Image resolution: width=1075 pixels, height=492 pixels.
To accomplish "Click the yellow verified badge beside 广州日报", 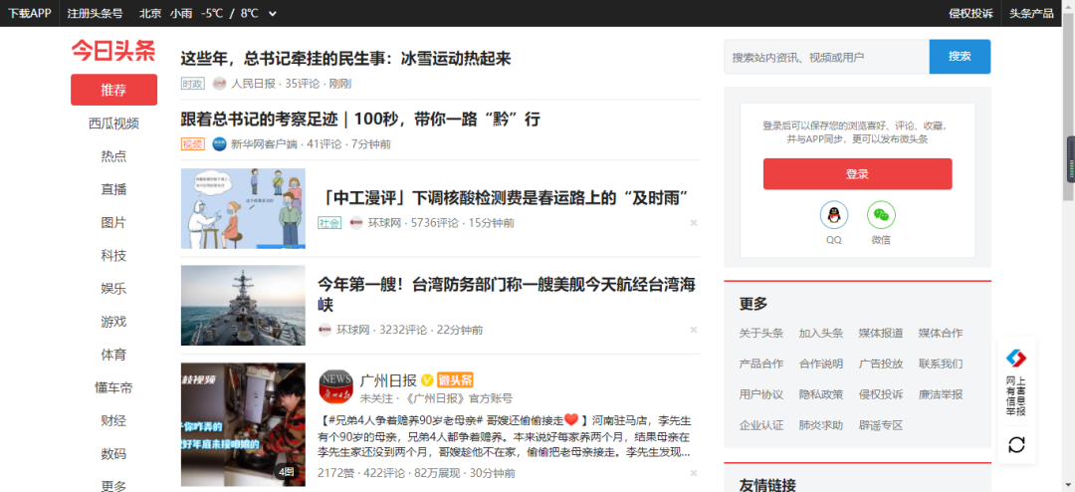I will 426,380.
